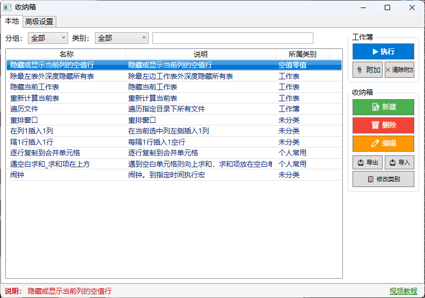Select row 隔1行插入1行
The width and height of the screenshot is (425, 298).
coord(174,142)
